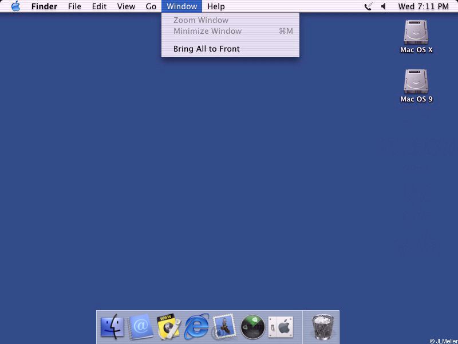This screenshot has width=458, height=344.
Task: Open the View menu
Action: 126,6
